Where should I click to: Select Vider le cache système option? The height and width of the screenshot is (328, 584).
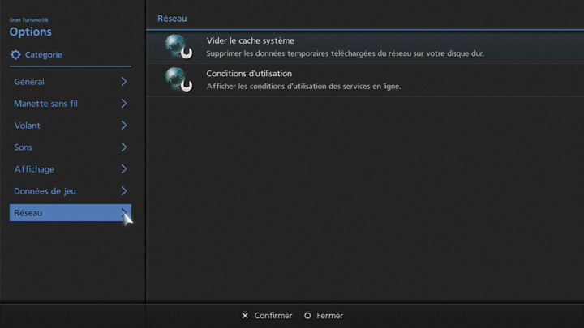(251, 40)
